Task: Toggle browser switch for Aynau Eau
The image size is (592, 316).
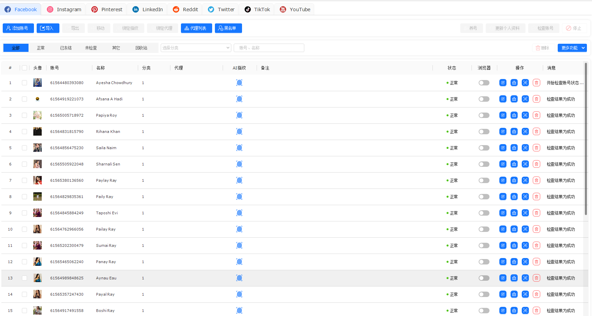Action: (484, 278)
